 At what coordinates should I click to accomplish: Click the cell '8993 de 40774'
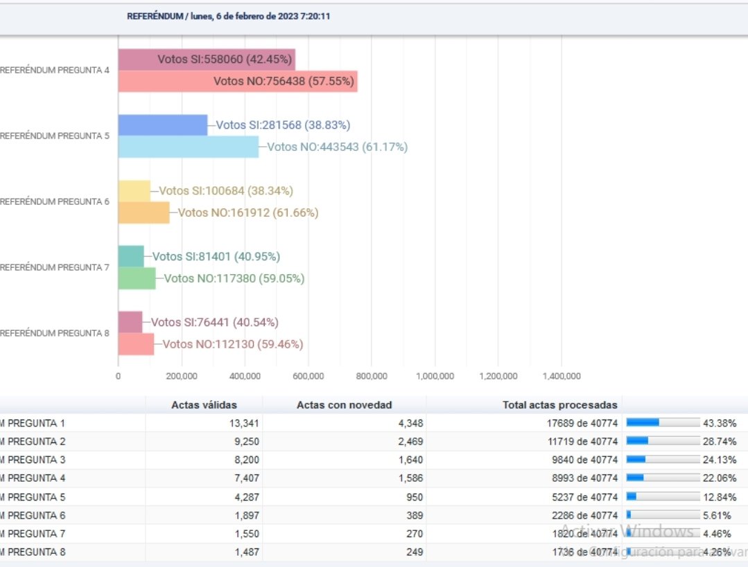pos(585,478)
